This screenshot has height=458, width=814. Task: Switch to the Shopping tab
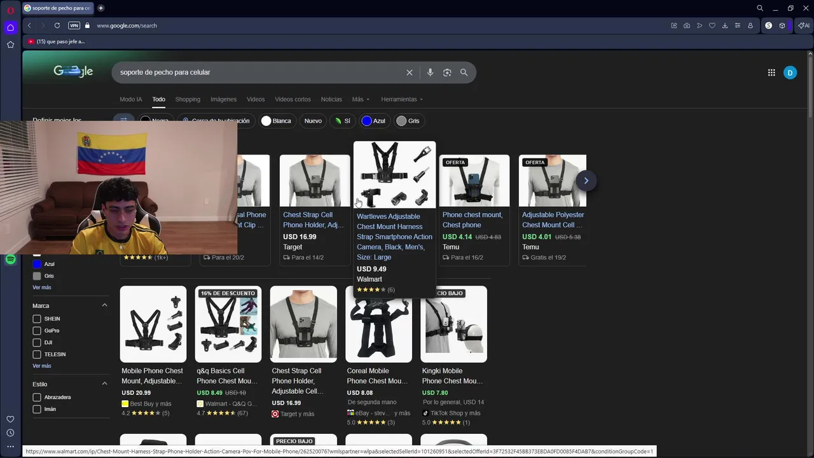188,99
